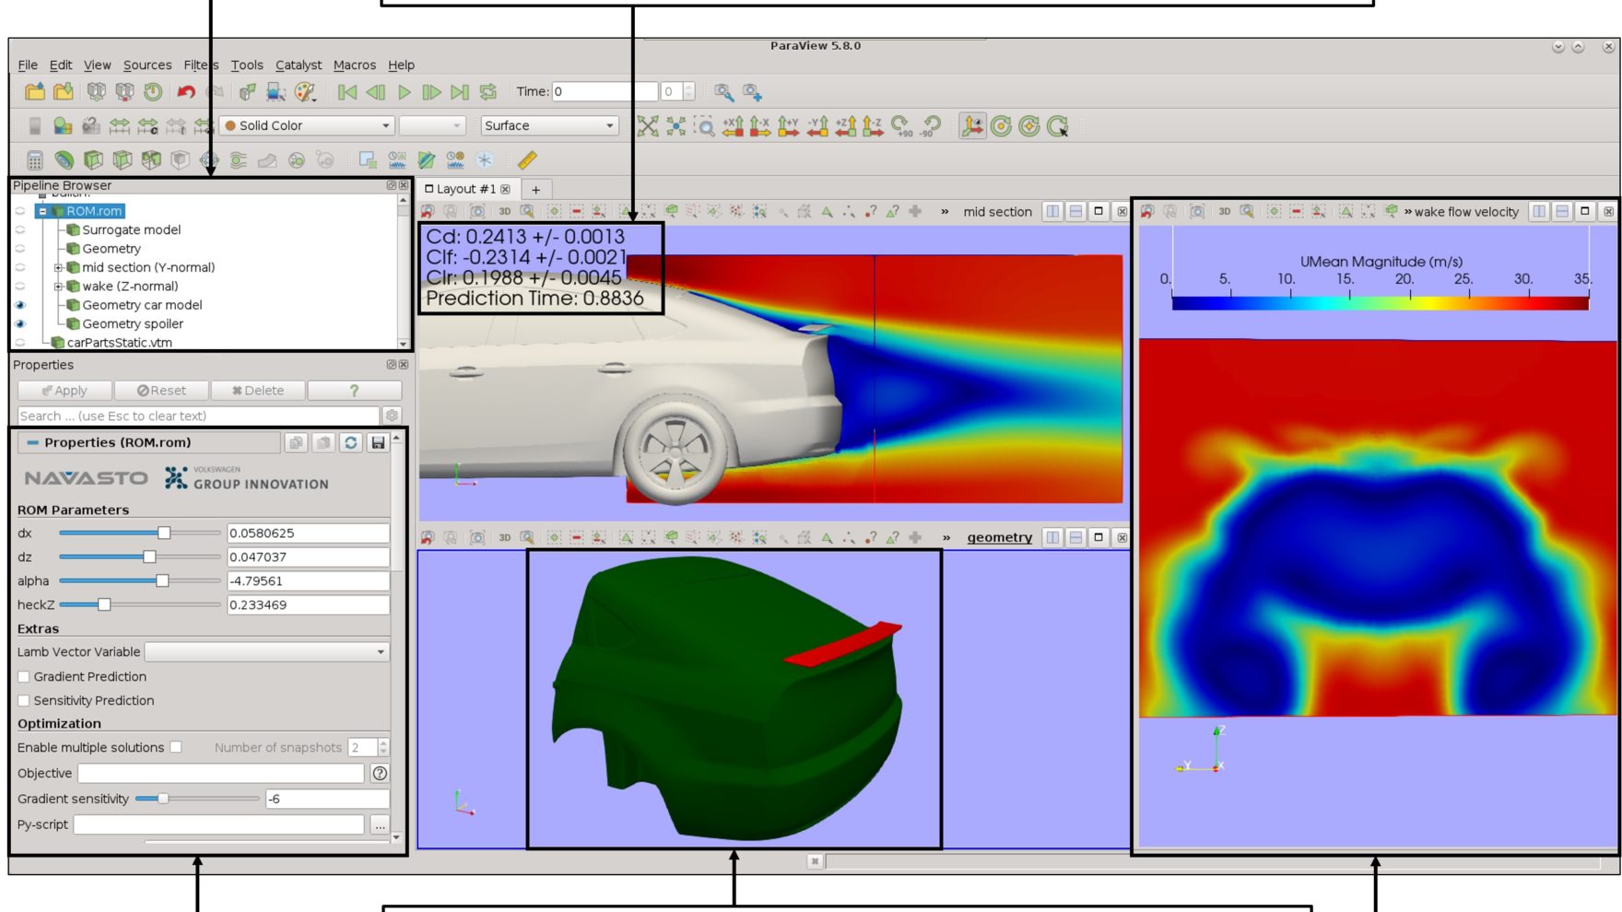The height and width of the screenshot is (912, 1622).
Task: Toggle visibility of wake (Z-normal)
Action: 20,286
